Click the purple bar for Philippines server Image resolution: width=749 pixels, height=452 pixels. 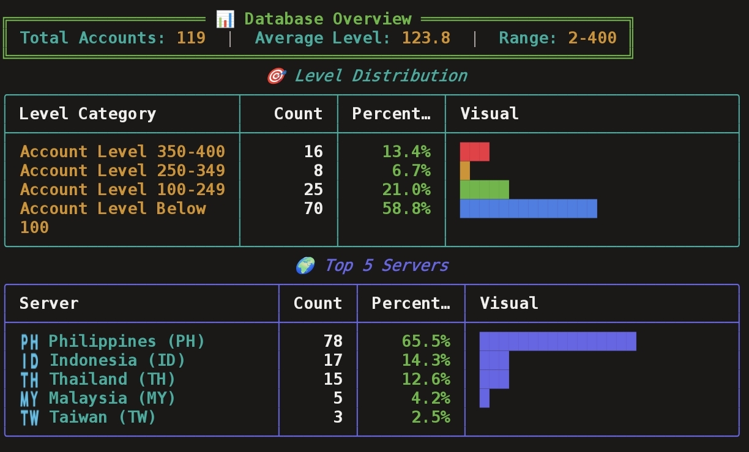(557, 341)
